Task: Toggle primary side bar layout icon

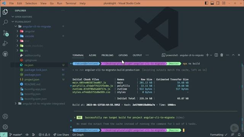Action: coord(206,3)
